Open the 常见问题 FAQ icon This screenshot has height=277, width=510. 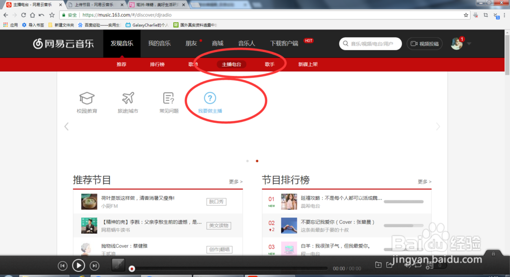tap(169, 98)
